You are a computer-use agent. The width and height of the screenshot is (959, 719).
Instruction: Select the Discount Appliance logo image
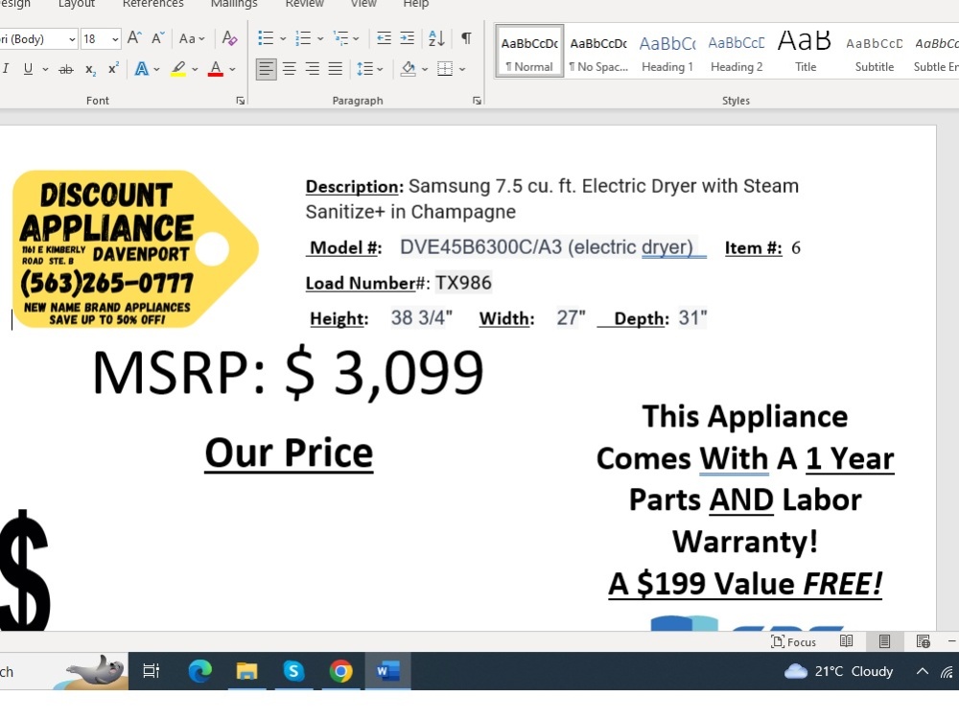pyautogui.click(x=135, y=249)
